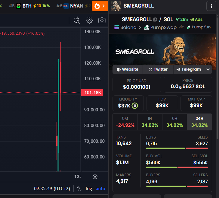
Task: Click the BUYS 6,715 value
Action: click(151, 143)
